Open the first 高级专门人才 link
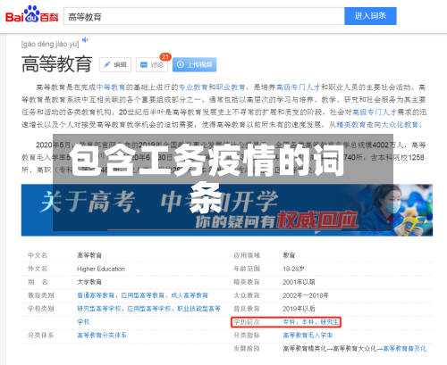The height and width of the screenshot is (365, 447). pos(298,87)
